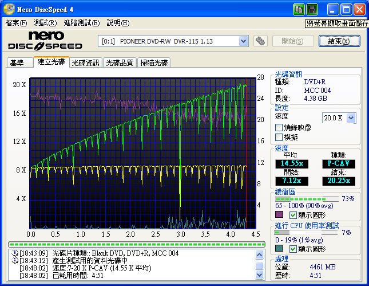The width and height of the screenshot is (369, 286).
Task: Open the 進階測試 menu
Action: tap(82, 23)
